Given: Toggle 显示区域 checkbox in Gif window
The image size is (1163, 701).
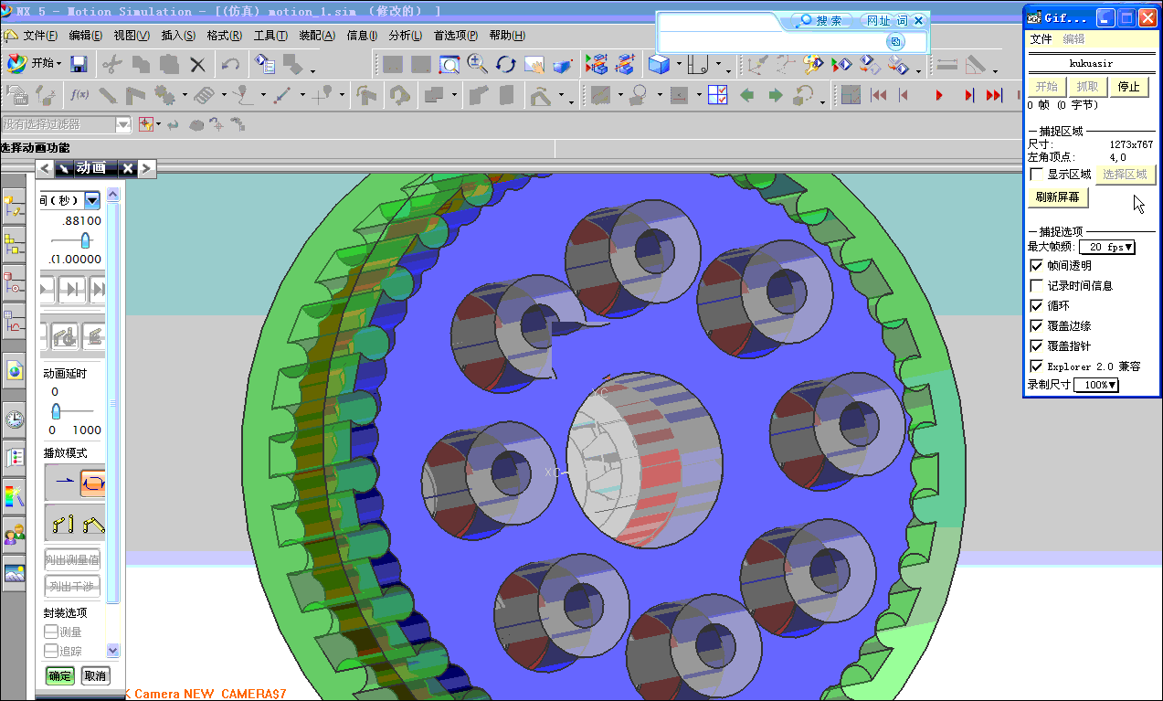Looking at the screenshot, I should tap(1036, 174).
